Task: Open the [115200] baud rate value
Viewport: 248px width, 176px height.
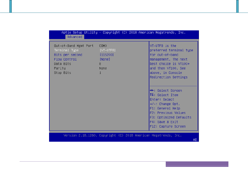Action: click(107, 55)
